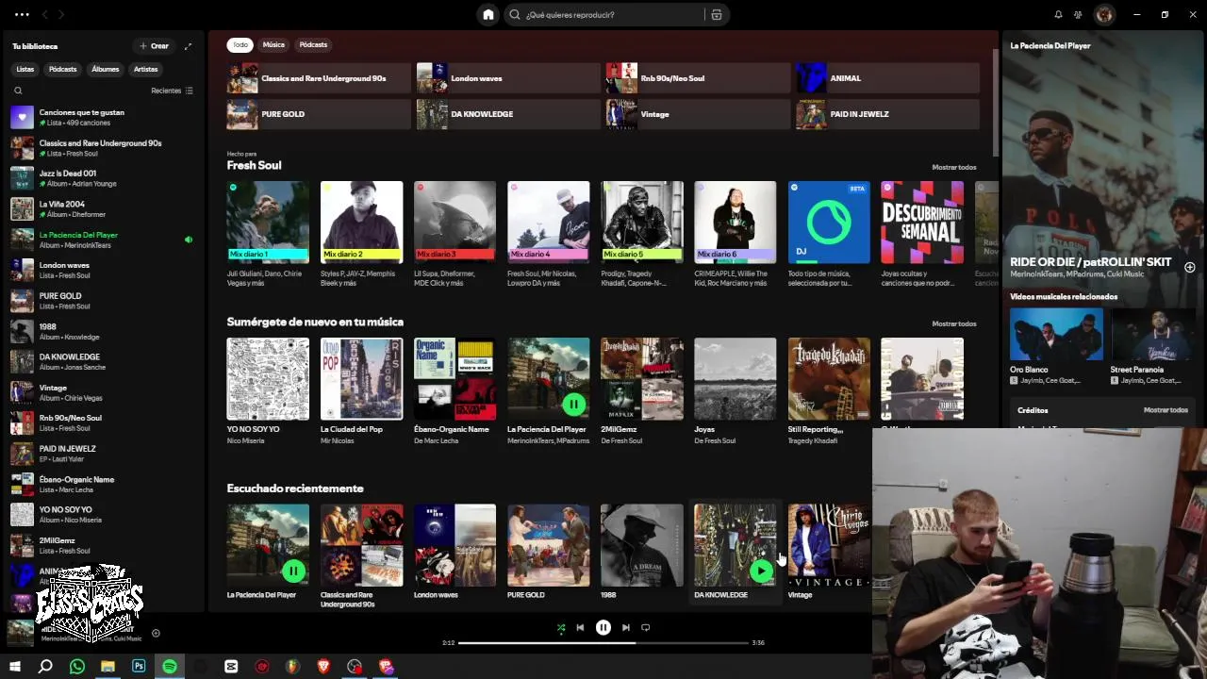
Task: Open Classics and Rare Underground 90s shortcut tile
Action: pos(319,78)
